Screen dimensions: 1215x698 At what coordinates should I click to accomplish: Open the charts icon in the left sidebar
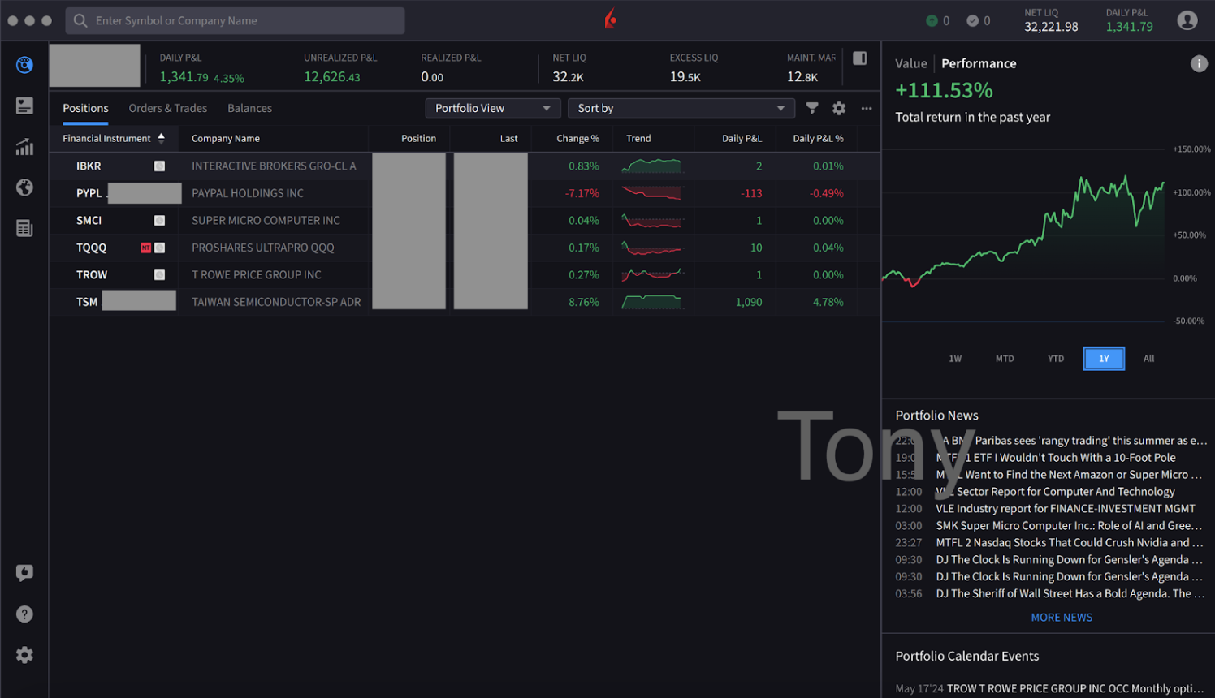(24, 147)
